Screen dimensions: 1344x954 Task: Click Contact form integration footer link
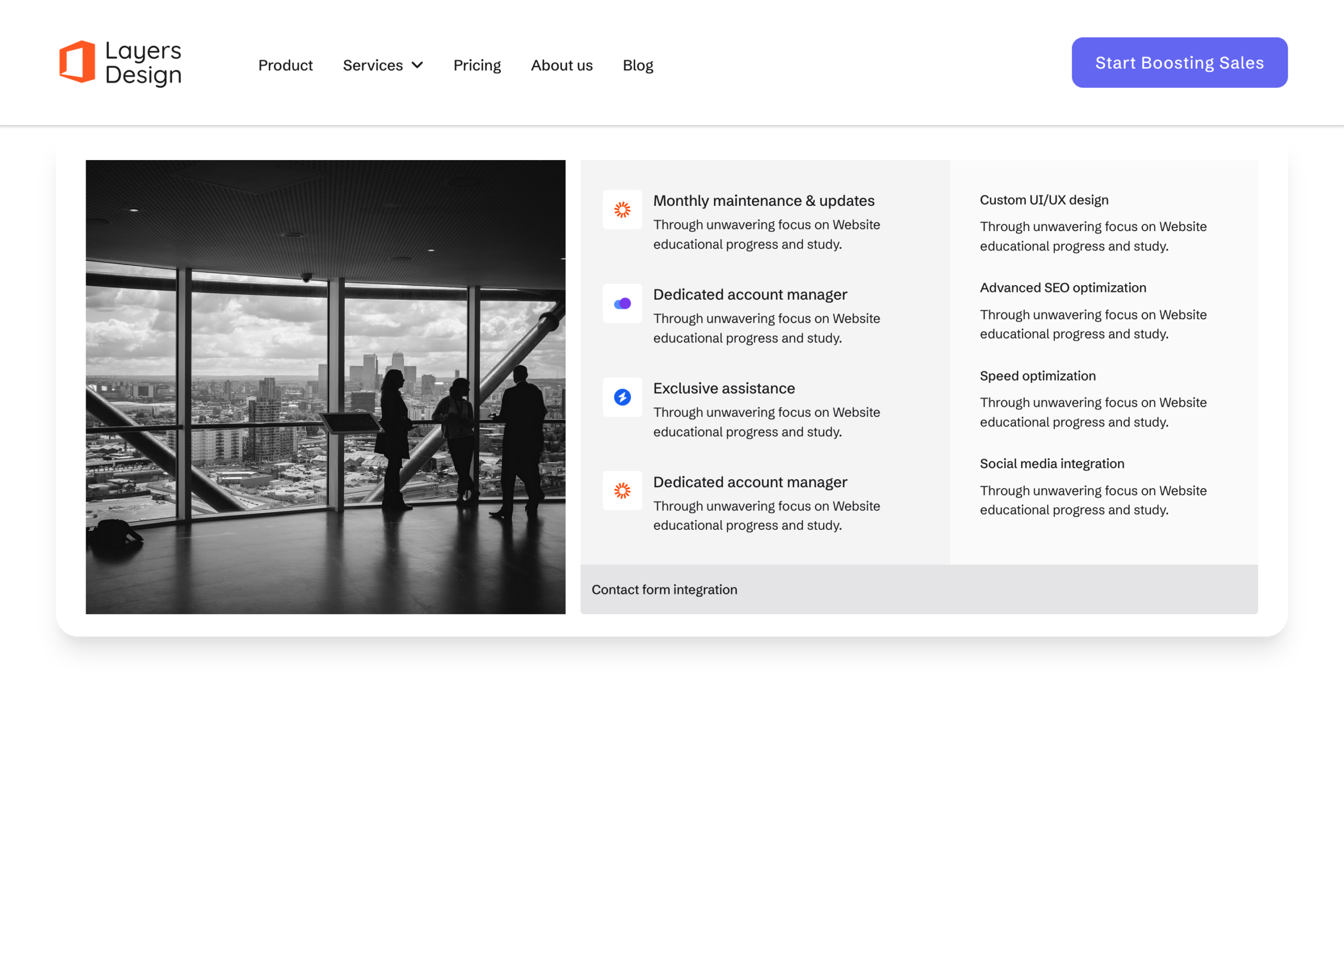point(664,589)
